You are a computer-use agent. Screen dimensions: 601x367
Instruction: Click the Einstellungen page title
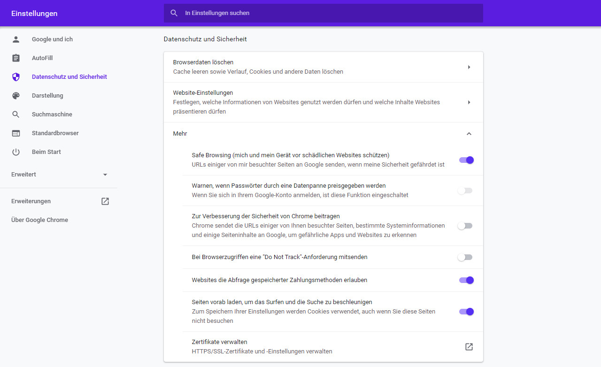click(x=34, y=14)
